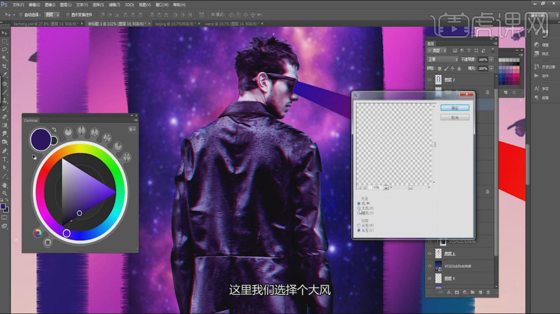Click Coolorus foreground color circle
The width and height of the screenshot is (560, 314).
tap(40, 139)
